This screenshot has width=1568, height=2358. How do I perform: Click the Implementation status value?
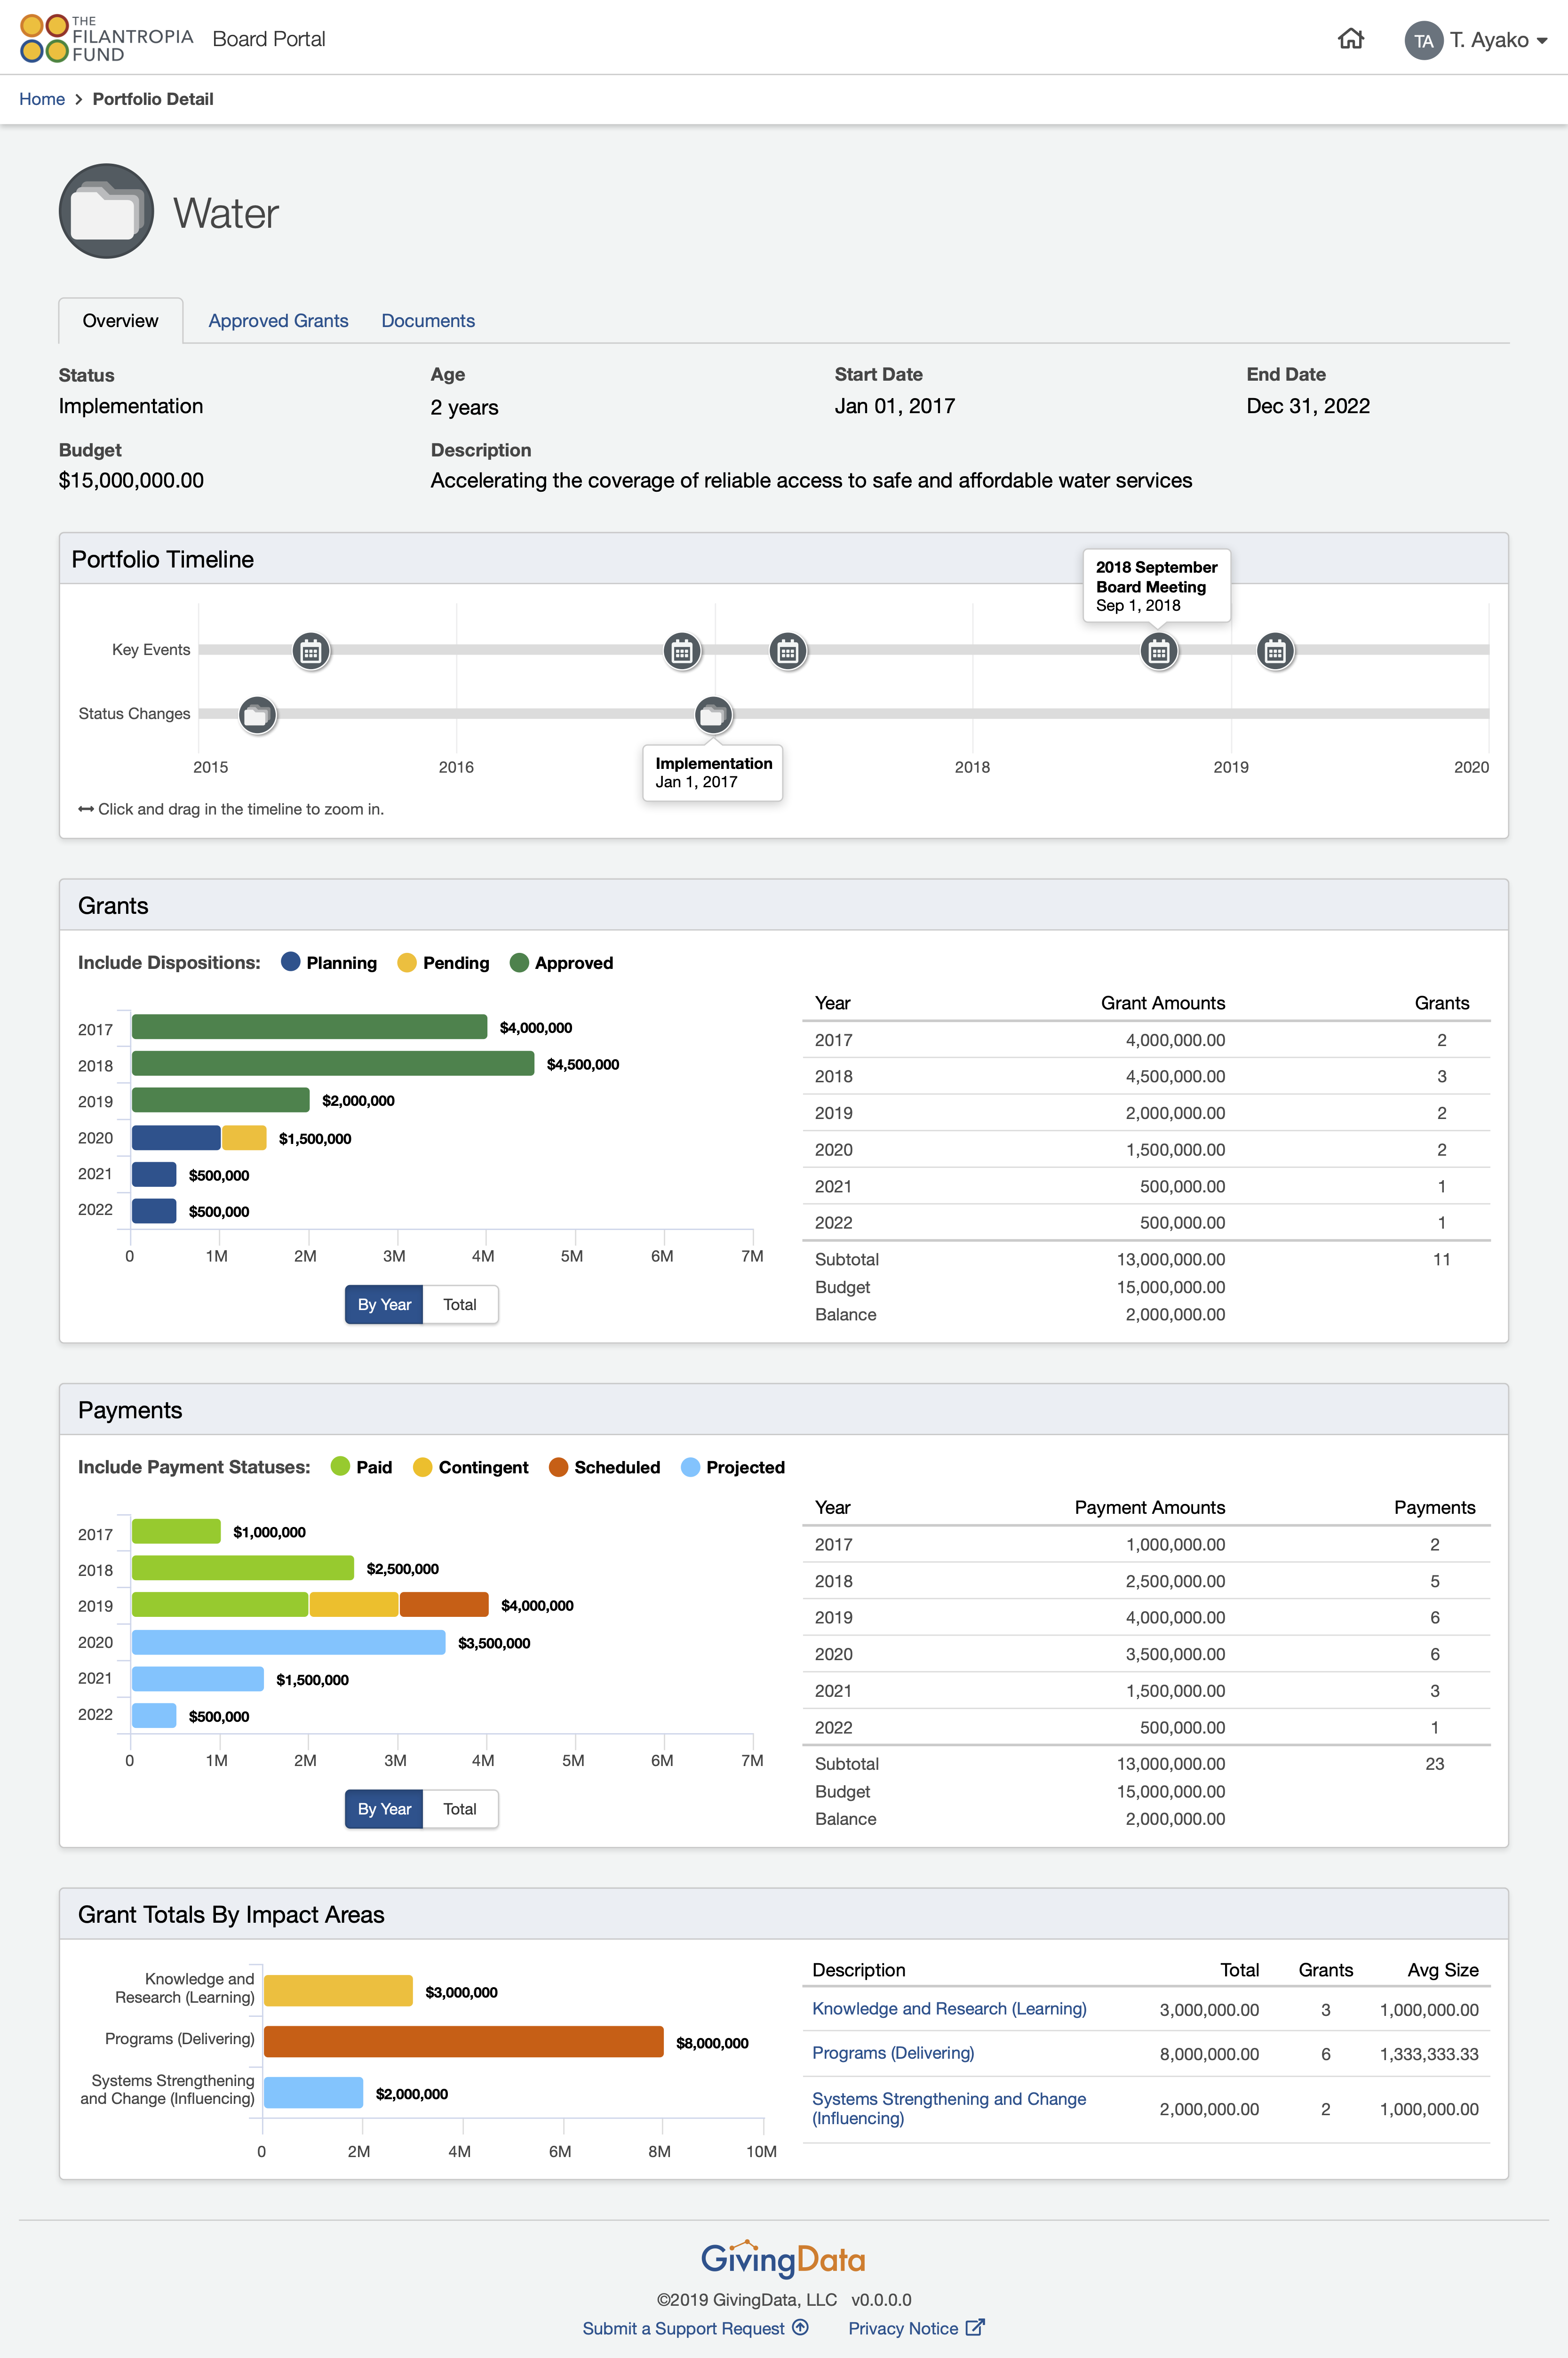click(x=131, y=406)
